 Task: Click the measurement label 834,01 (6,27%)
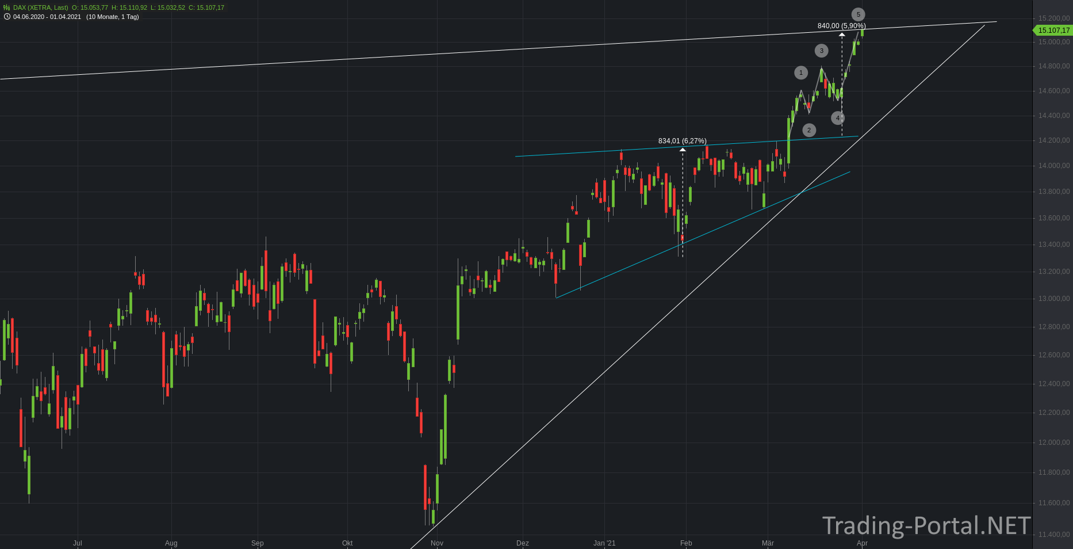coord(683,141)
